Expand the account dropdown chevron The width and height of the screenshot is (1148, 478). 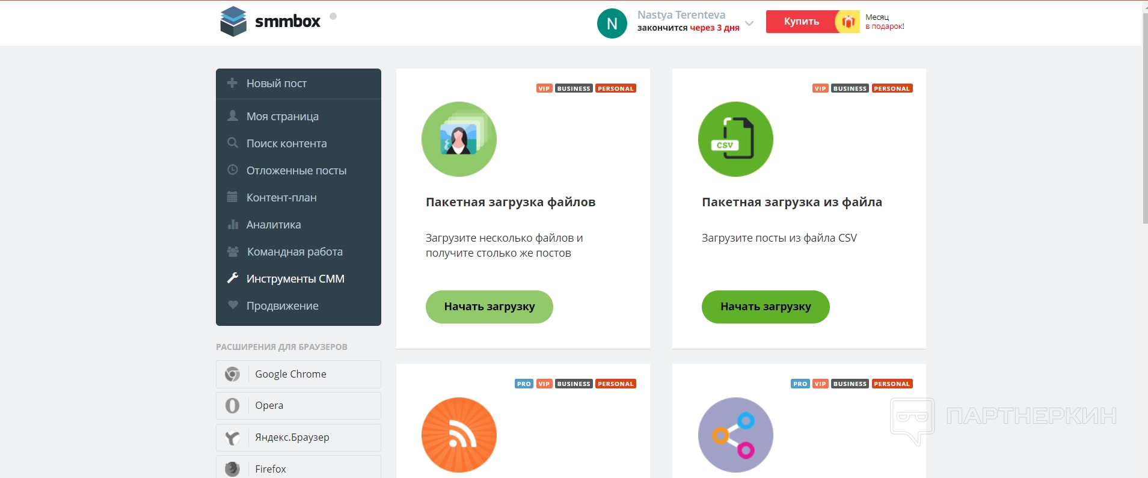pyautogui.click(x=749, y=23)
